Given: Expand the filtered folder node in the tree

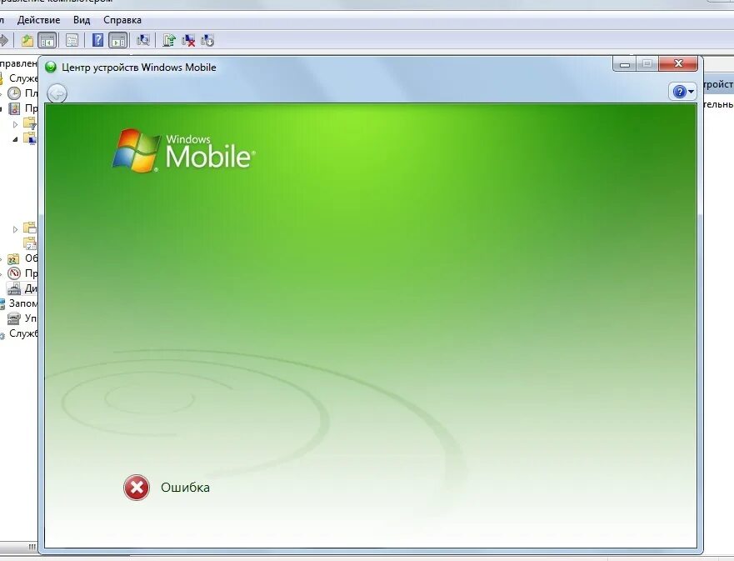Looking at the screenshot, I should (x=16, y=124).
